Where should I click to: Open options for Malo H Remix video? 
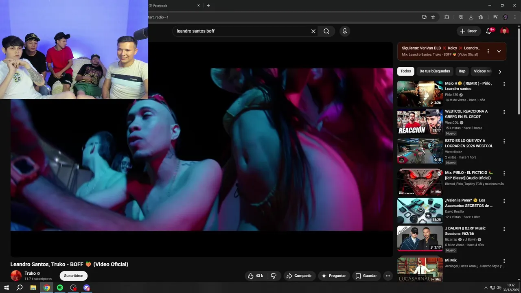(x=504, y=84)
